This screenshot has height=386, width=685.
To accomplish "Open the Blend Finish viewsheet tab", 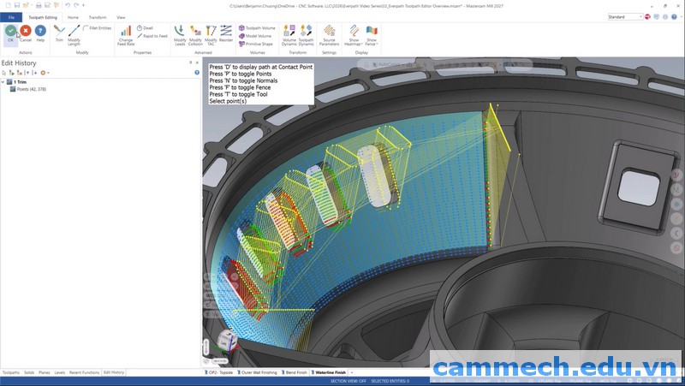I will [x=295, y=372].
